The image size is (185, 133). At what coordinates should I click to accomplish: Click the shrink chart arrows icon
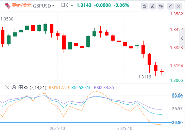click(x=170, y=6)
